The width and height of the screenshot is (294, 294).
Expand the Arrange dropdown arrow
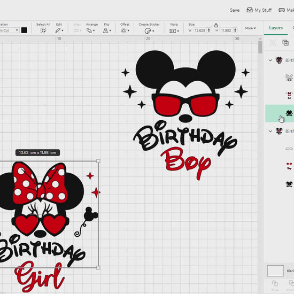[94, 30]
